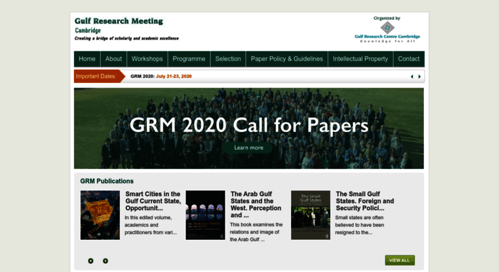Viewport: 499px width, 272px height.
Task: Click the VIEW ALL publications button
Action: click(x=399, y=260)
